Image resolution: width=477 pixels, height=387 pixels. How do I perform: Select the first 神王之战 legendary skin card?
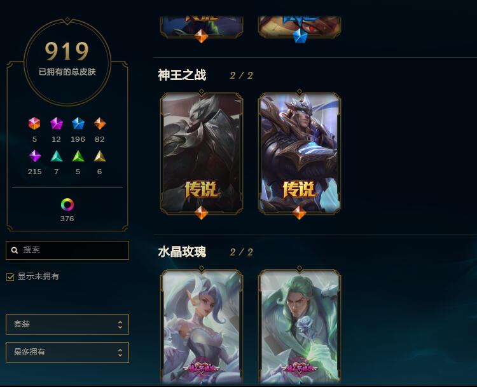tap(202, 154)
